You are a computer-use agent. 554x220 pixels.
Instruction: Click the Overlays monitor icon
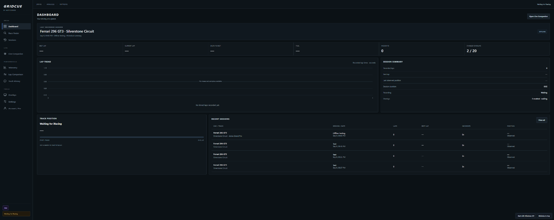(5, 95)
